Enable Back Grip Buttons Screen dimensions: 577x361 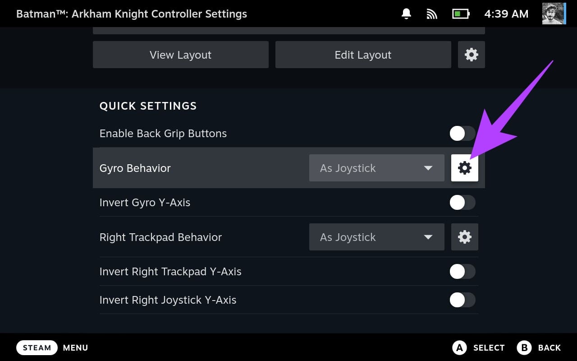(462, 133)
